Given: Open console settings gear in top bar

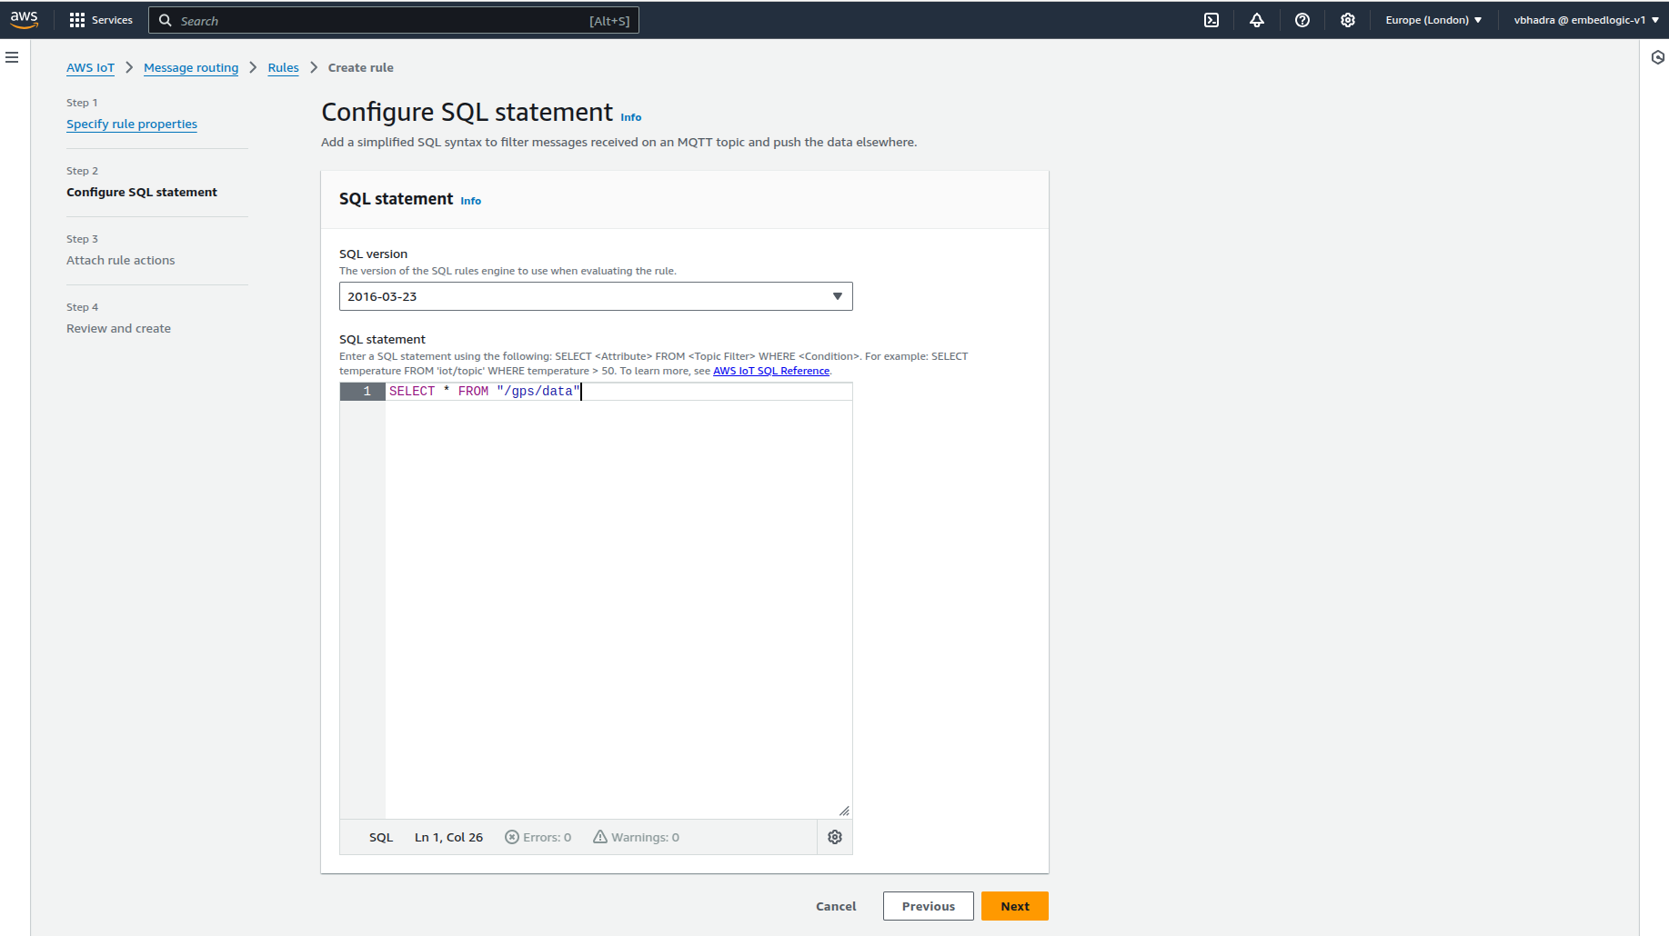Looking at the screenshot, I should 1348,20.
